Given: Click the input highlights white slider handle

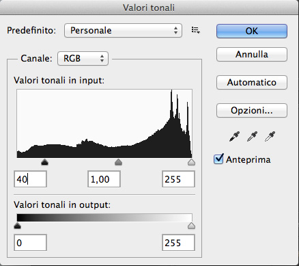Looking at the screenshot, I should click(191, 162).
